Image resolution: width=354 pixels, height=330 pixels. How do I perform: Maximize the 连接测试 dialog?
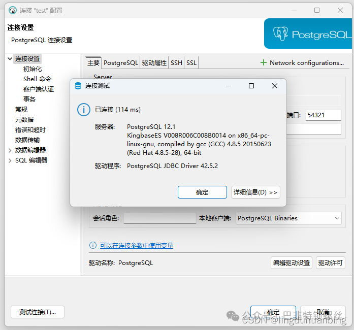(x=251, y=86)
